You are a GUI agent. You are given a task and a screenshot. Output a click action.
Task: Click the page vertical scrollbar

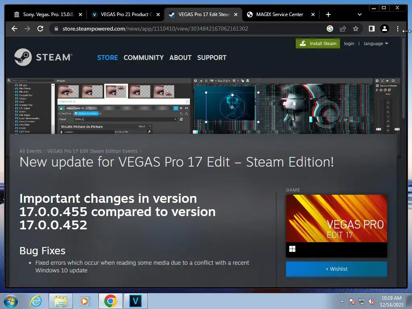pyautogui.click(x=404, y=79)
